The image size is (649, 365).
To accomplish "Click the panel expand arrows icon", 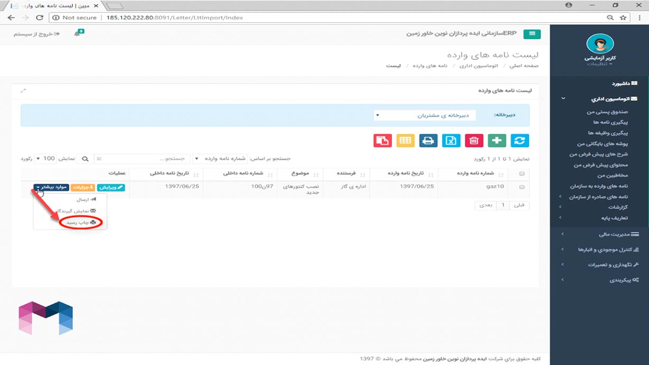I will point(23,90).
